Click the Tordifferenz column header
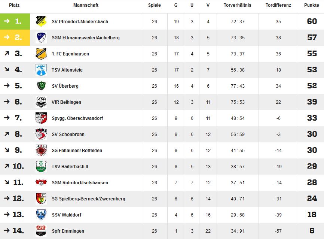 pos(278,5)
